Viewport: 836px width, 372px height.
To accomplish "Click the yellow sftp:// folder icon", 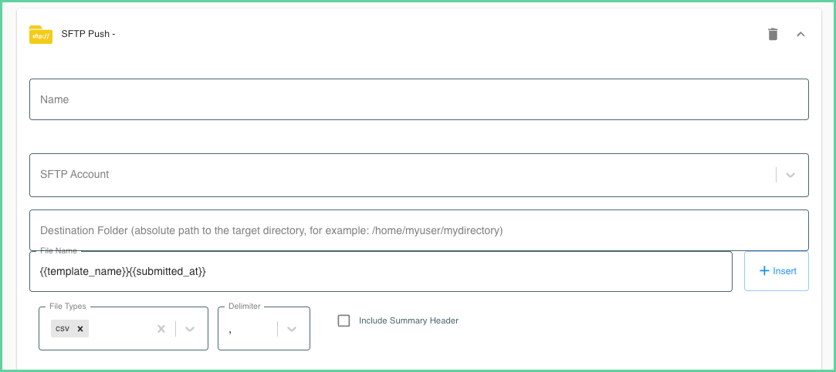I will tap(40, 35).
